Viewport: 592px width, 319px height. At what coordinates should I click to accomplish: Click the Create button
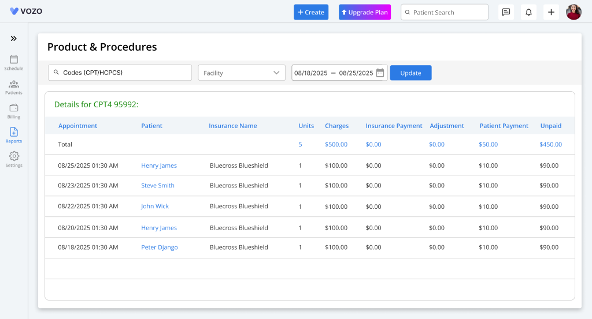point(311,12)
